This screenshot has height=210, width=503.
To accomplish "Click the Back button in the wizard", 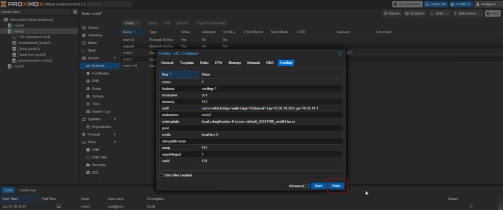I will pos(318,186).
